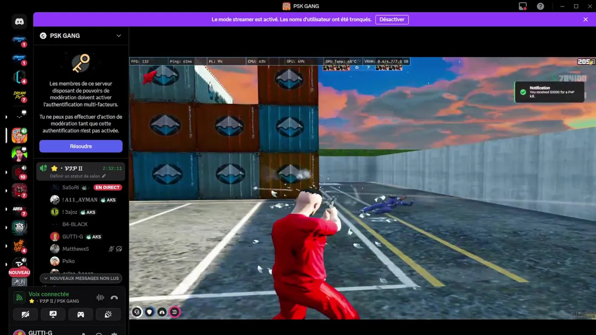596x335 pixels.
Task: Open the AREA server icon
Action: (19, 209)
